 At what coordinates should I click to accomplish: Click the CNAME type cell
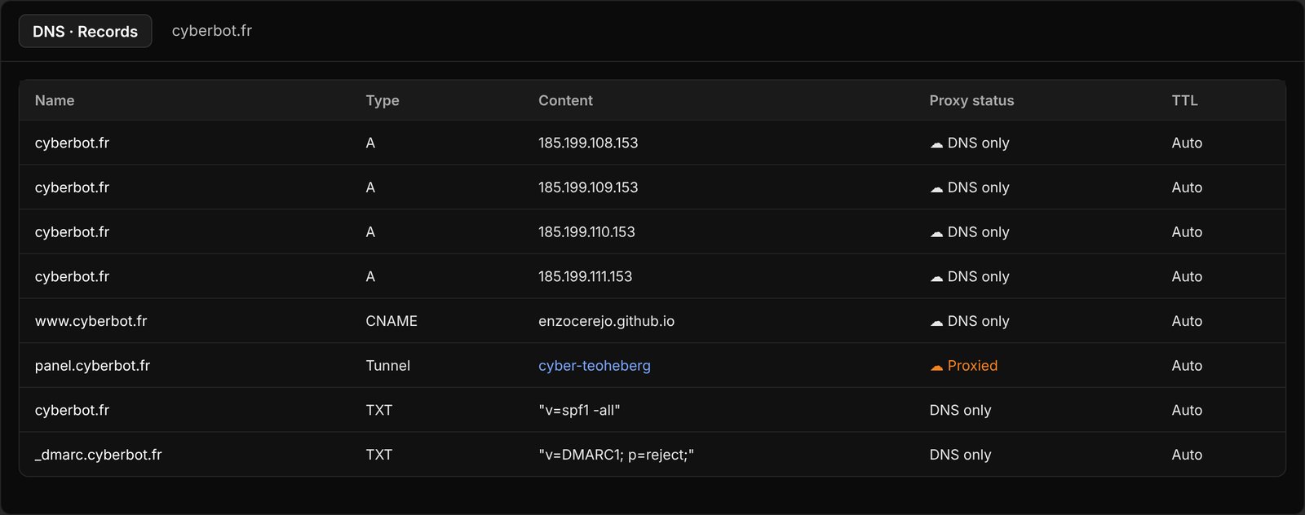(391, 321)
